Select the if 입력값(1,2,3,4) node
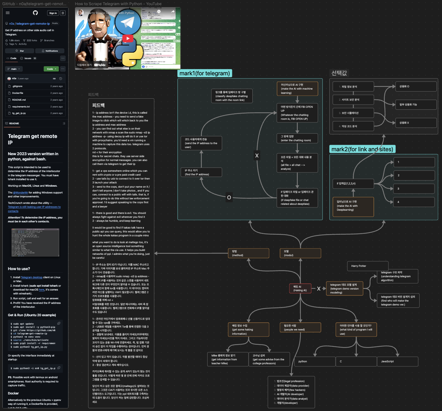This screenshot has height=411, width=442. [x=353, y=183]
